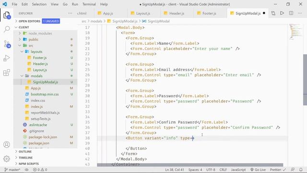Click the VS Code logo in title bar
This screenshot has height=173, width=307.
(5, 4)
